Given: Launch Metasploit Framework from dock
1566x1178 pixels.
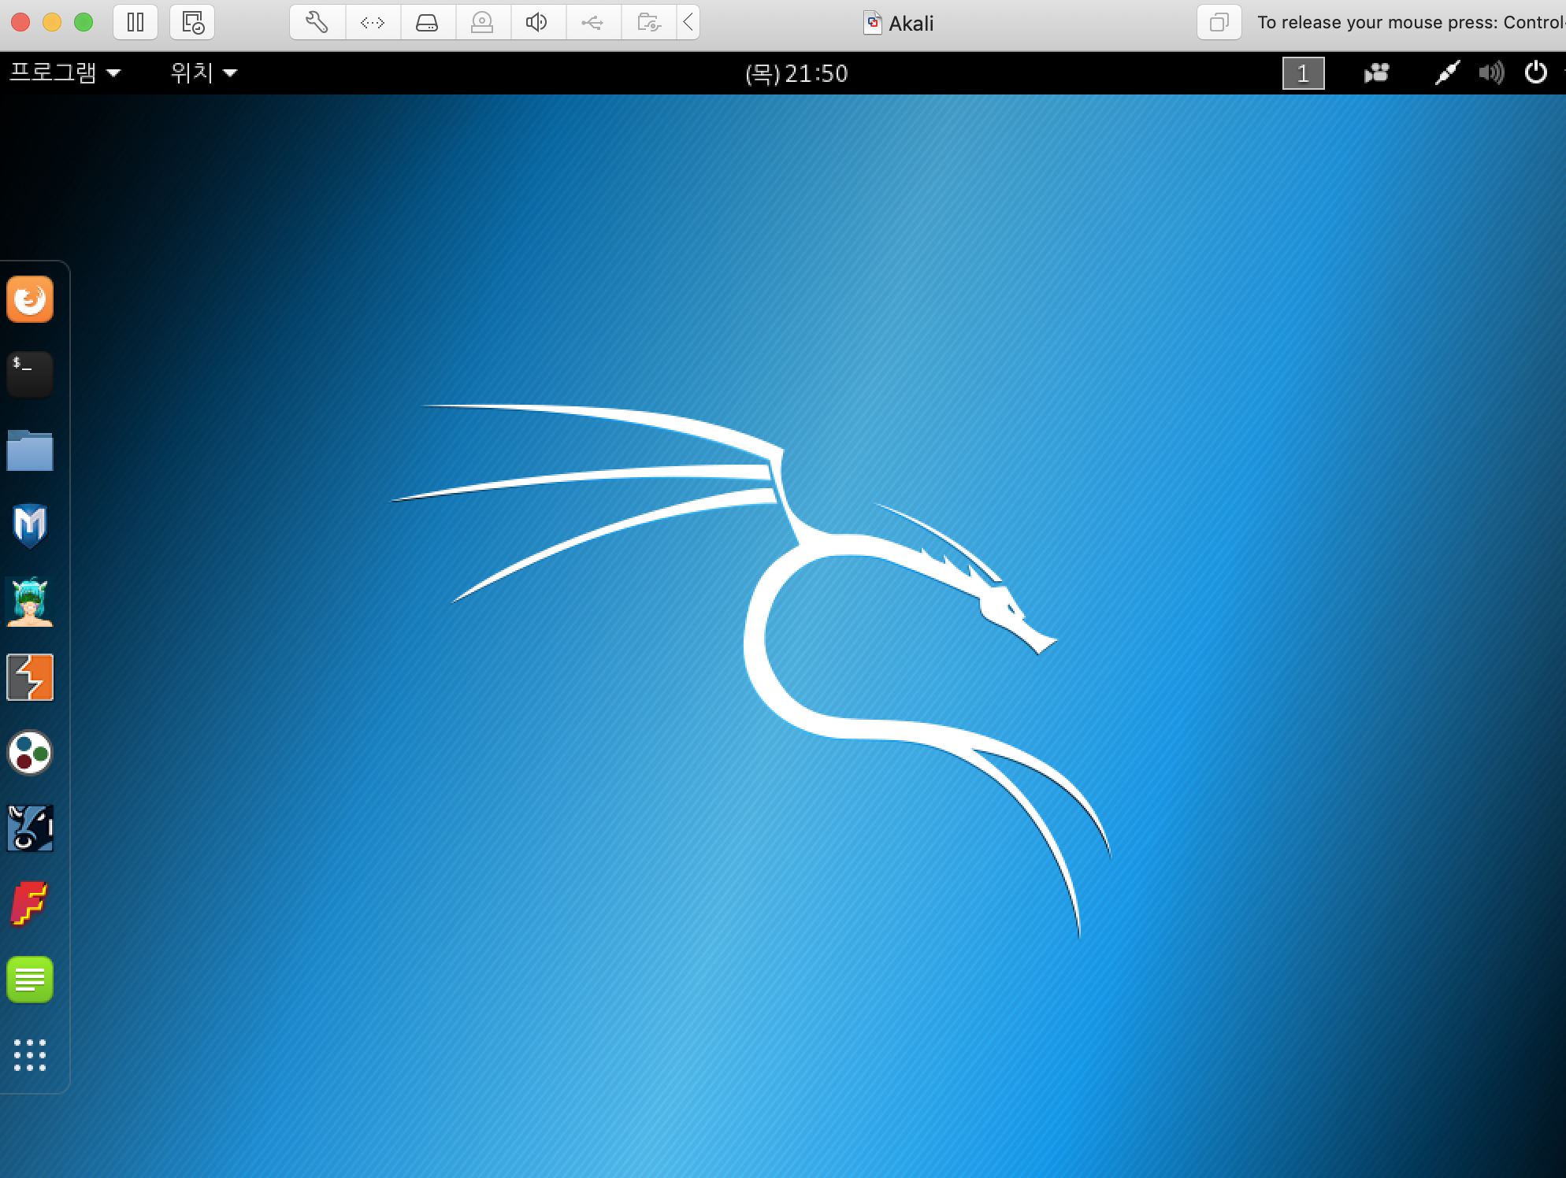Looking at the screenshot, I should [x=30, y=525].
